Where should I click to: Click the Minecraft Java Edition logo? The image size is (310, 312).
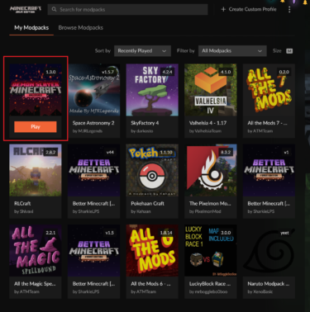[x=26, y=9]
